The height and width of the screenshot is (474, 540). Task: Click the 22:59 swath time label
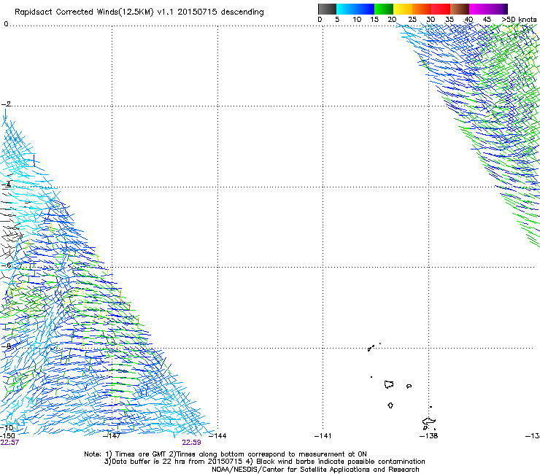(x=191, y=443)
